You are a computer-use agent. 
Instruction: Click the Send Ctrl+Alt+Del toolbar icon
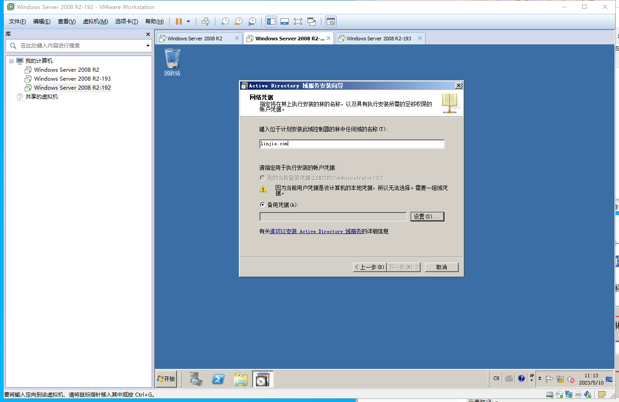point(206,22)
